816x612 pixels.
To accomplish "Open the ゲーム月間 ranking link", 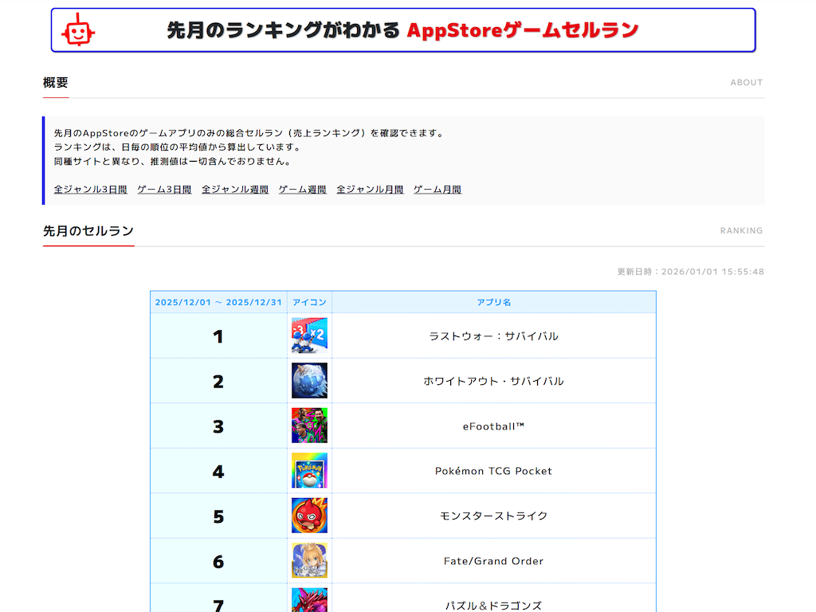I will [437, 190].
